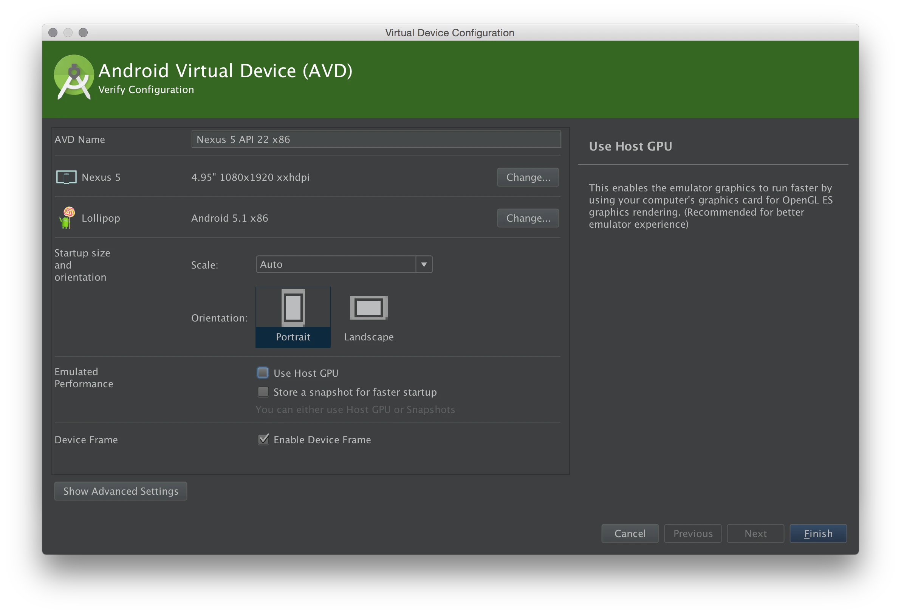The width and height of the screenshot is (901, 615).
Task: Click Change button for Nexus 5 device
Action: point(528,177)
